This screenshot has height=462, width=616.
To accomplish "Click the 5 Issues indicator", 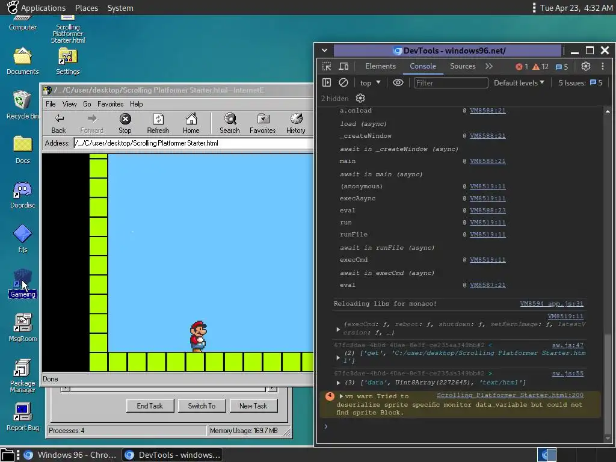I will (581, 82).
